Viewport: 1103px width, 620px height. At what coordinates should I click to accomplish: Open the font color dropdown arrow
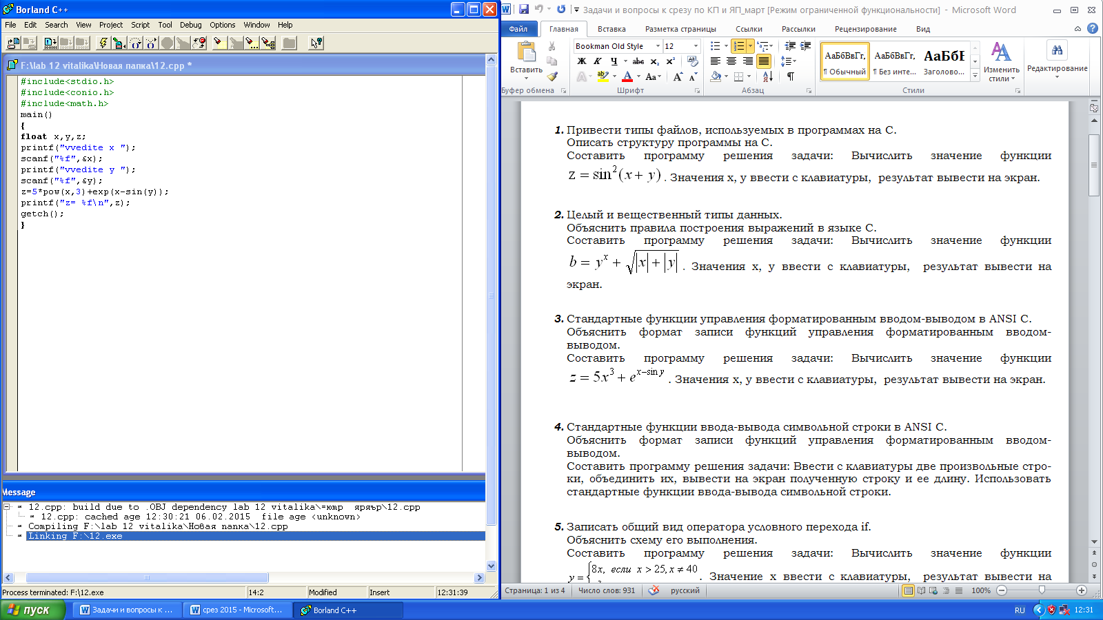[638, 76]
